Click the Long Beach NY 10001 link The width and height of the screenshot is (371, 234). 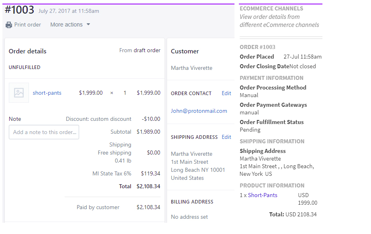[x=198, y=170]
